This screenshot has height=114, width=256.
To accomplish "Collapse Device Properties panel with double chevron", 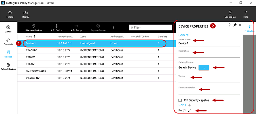I will click(240, 25).
